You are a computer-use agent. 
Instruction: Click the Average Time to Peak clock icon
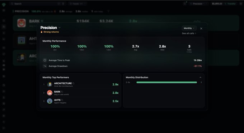coord(45,60)
